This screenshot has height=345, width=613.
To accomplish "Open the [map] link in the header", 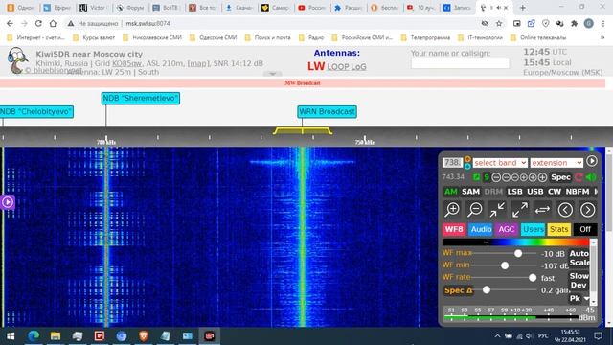I will (198, 63).
